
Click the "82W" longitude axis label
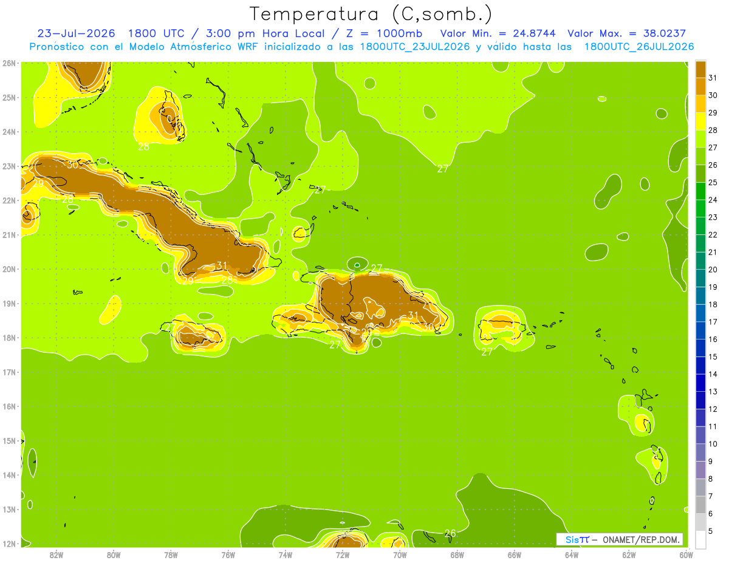point(56,554)
